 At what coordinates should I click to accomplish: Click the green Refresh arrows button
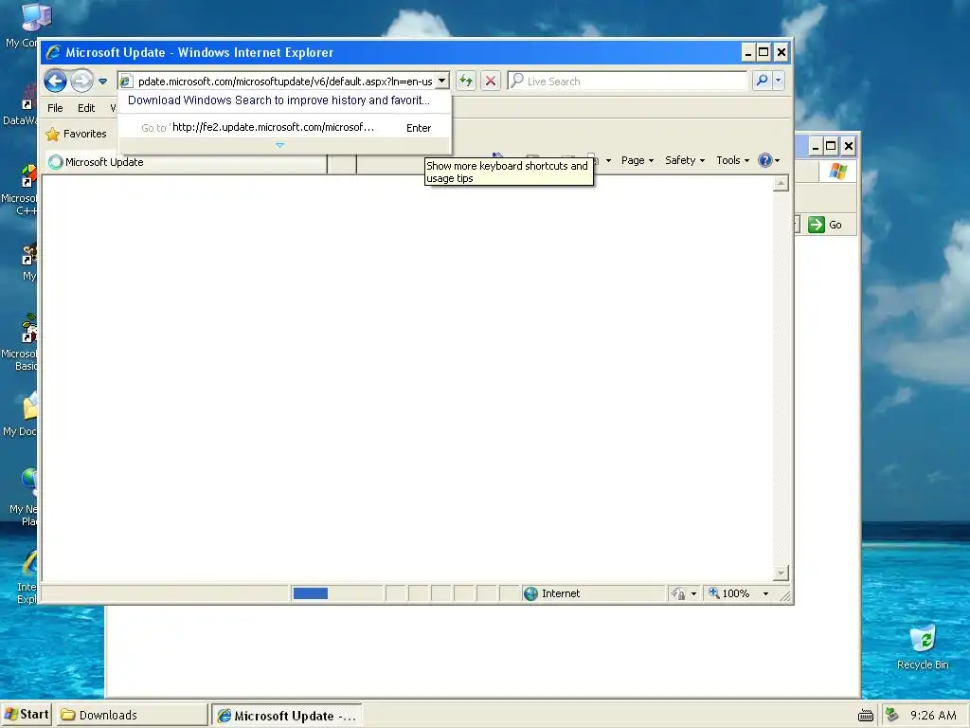[466, 81]
